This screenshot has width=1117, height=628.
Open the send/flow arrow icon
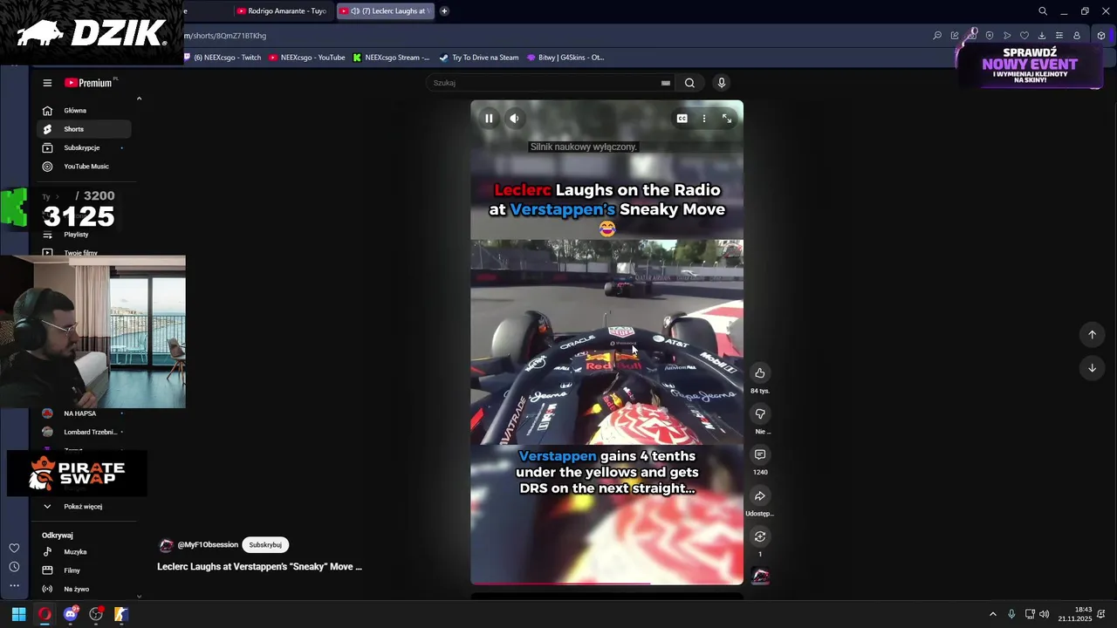[1007, 36]
